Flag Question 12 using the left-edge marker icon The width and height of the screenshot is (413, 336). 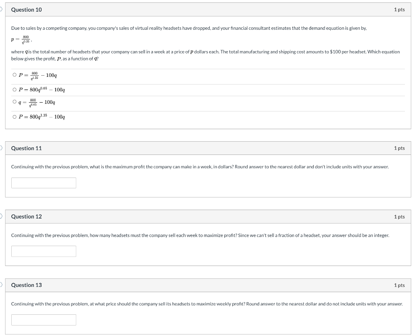click(1, 216)
